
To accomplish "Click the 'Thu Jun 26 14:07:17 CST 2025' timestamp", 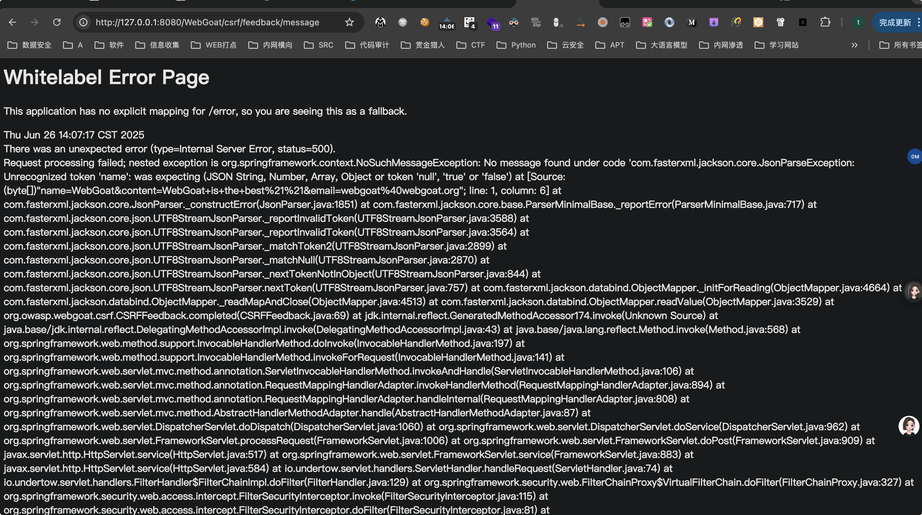I will point(74,135).
